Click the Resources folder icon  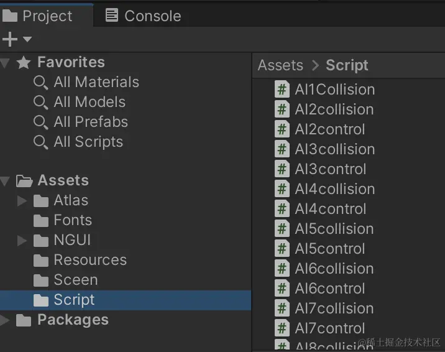click(41, 260)
